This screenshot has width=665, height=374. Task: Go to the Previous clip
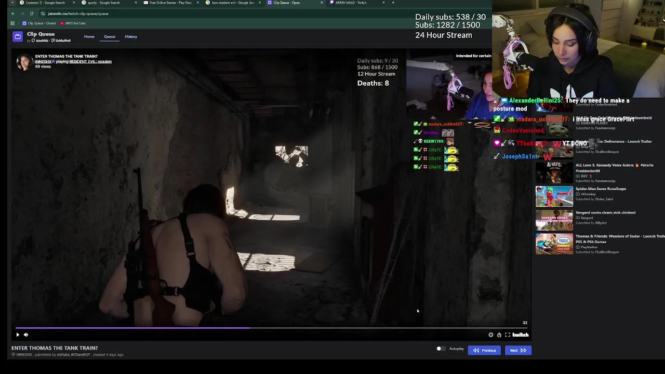(484, 350)
